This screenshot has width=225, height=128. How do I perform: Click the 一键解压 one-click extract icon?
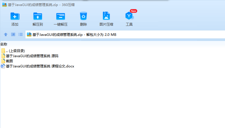[x=60, y=16]
